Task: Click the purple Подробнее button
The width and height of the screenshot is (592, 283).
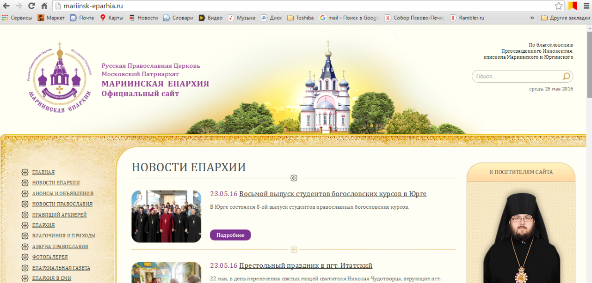Action: 230,235
